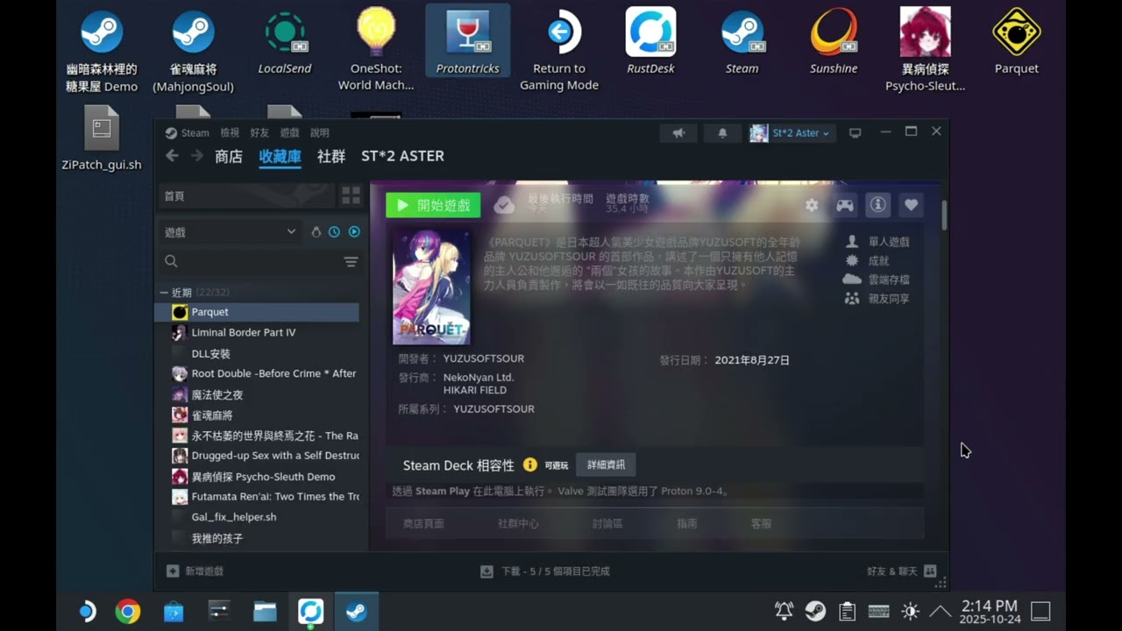The height and width of the screenshot is (631, 1122).
Task: Open the ST*2 Aster account dropdown
Action: click(791, 132)
